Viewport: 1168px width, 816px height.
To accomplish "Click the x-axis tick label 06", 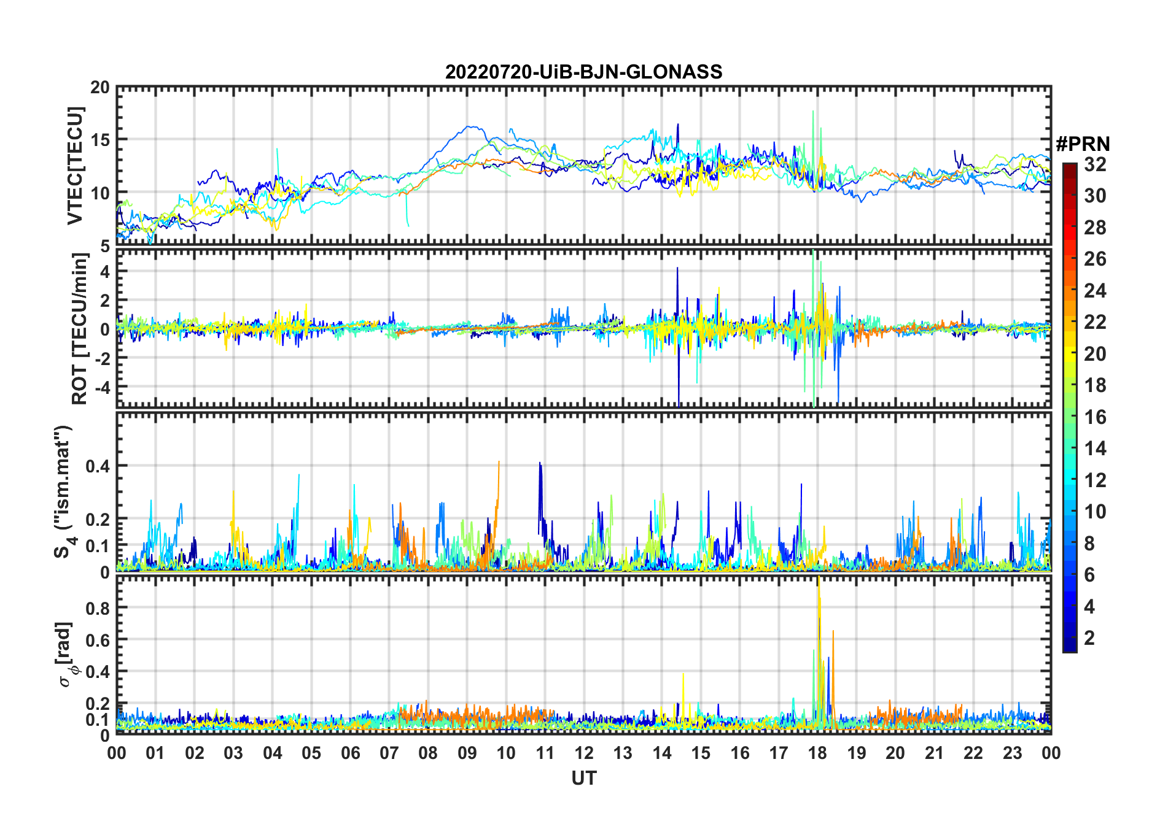I will click(x=350, y=753).
